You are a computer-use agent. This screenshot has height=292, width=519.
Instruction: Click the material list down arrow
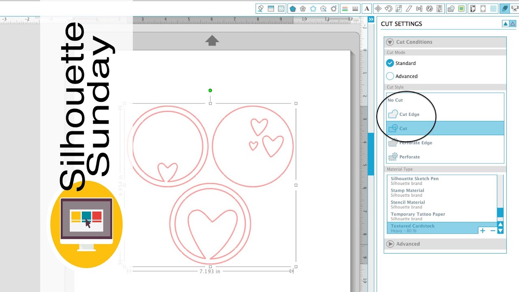click(500, 231)
